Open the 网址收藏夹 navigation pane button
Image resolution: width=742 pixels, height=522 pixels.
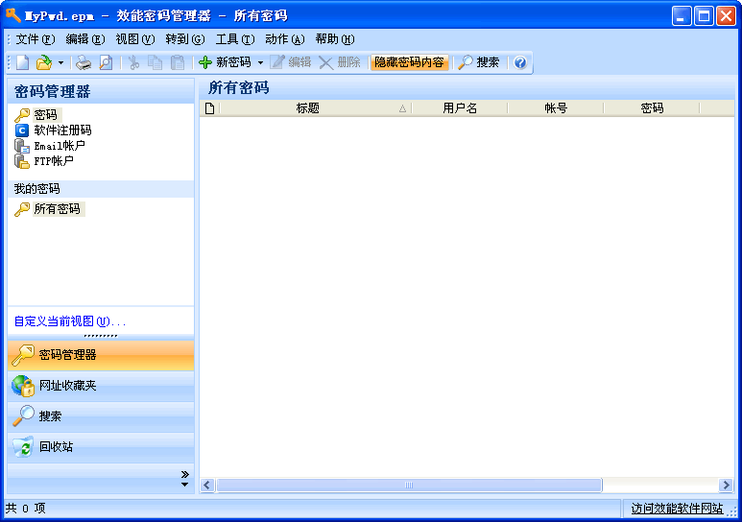pos(101,386)
